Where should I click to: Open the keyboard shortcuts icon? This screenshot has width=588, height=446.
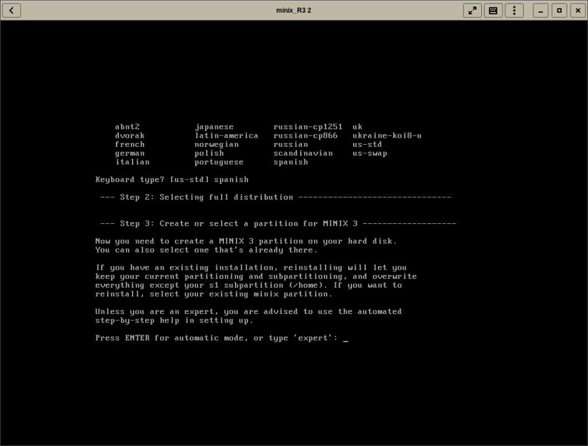click(493, 10)
